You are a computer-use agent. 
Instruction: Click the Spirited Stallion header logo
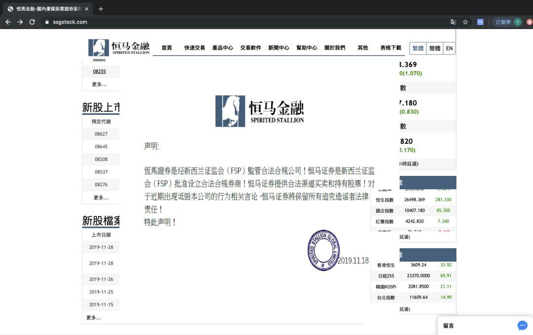point(119,47)
